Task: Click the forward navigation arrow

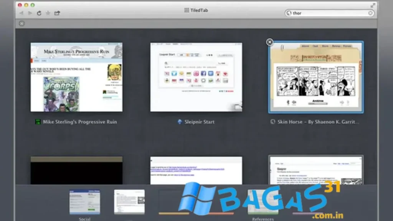Action: [x=30, y=13]
